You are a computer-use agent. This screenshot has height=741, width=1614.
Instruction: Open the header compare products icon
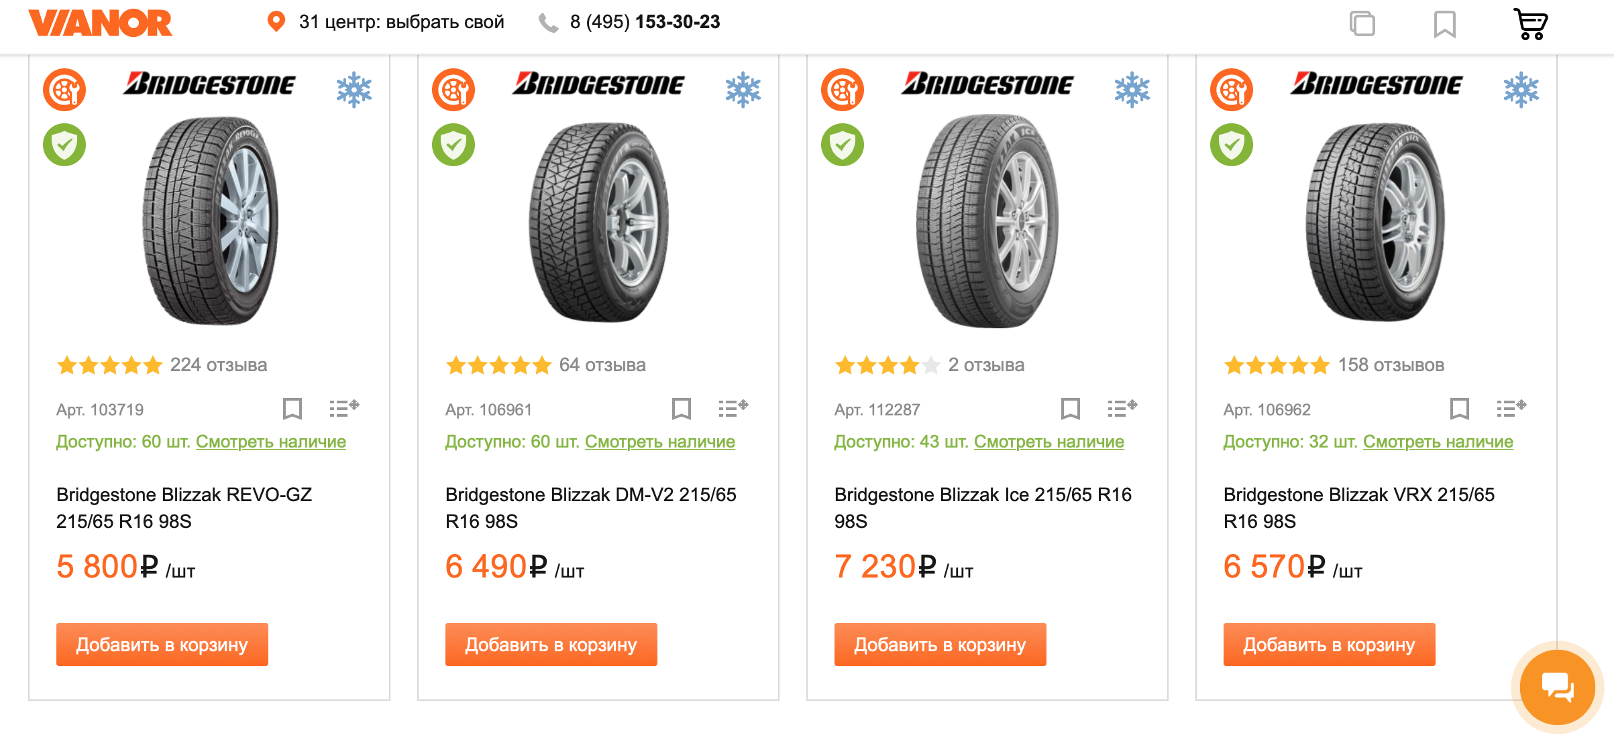pos(1362,24)
